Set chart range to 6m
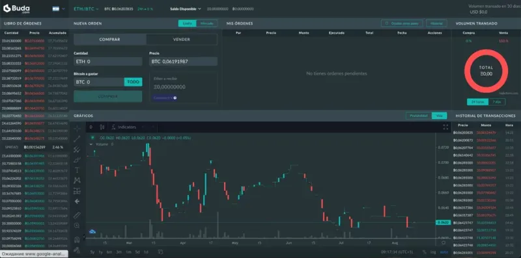Image resolution: width=521 pixels, height=258 pixels. click(x=109, y=252)
